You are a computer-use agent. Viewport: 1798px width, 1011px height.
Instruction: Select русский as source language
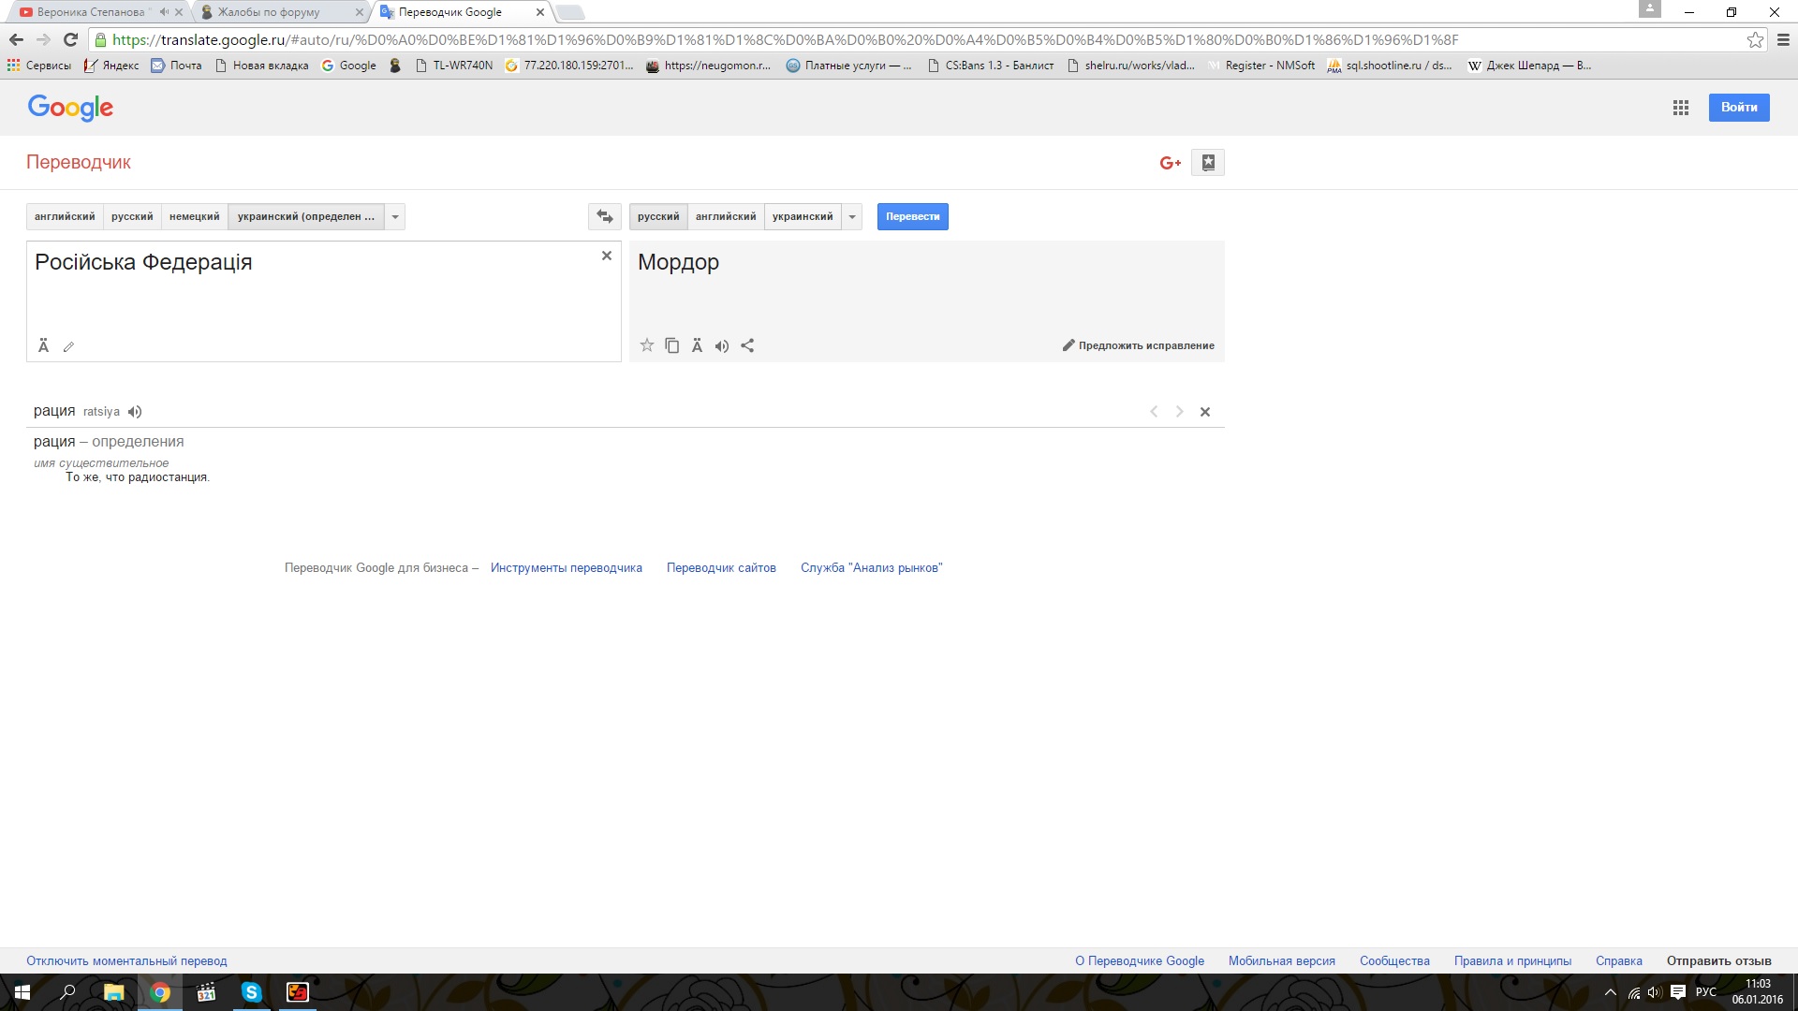132,216
